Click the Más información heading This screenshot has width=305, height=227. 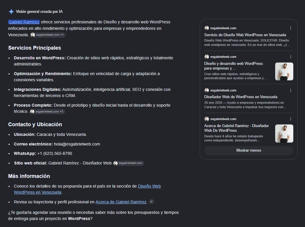[x=29, y=176]
